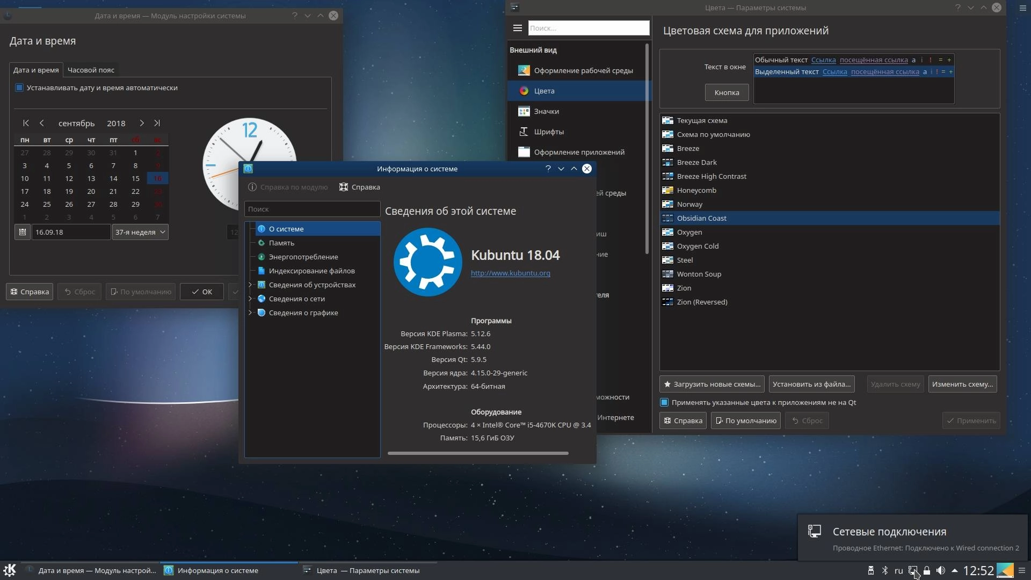Viewport: 1031px width, 580px height.
Task: Select day 19 in the calendar
Action: click(69, 191)
